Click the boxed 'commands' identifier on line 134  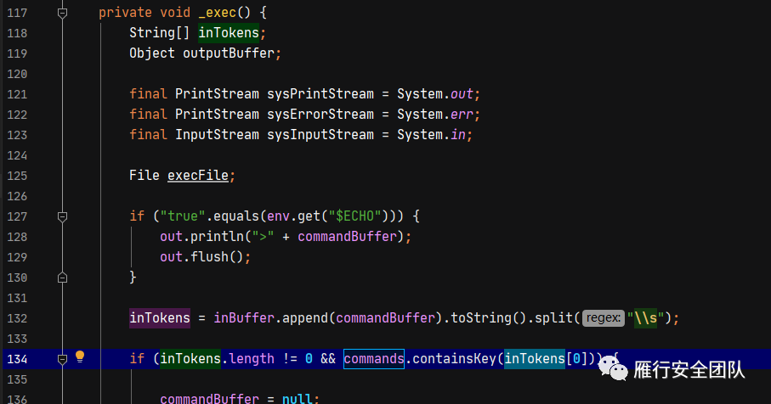(374, 359)
